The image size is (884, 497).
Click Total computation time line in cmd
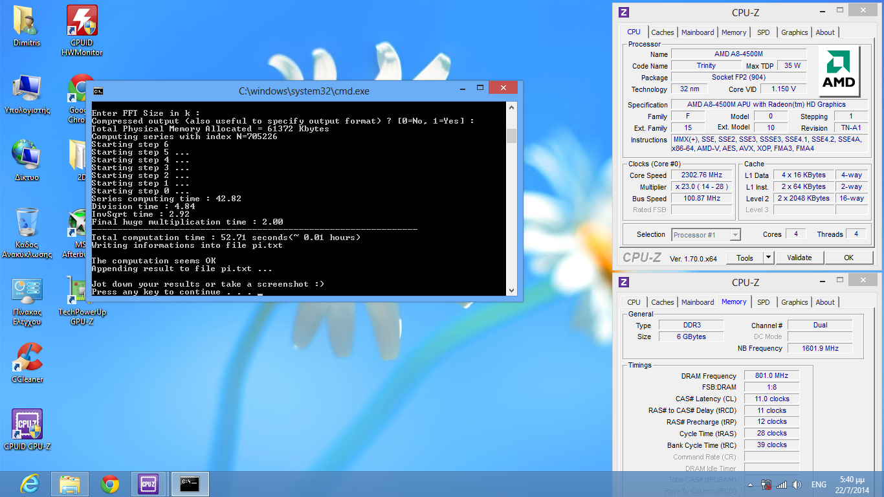(226, 237)
